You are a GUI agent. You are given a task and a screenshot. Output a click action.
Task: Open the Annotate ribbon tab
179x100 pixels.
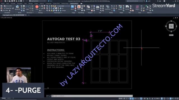pyautogui.click(x=13, y=4)
